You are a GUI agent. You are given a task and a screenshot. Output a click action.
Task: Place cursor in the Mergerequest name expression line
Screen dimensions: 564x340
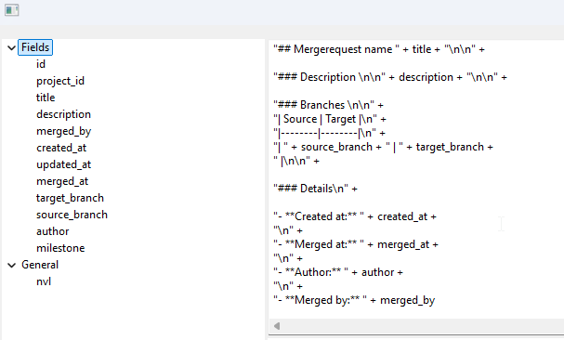379,49
